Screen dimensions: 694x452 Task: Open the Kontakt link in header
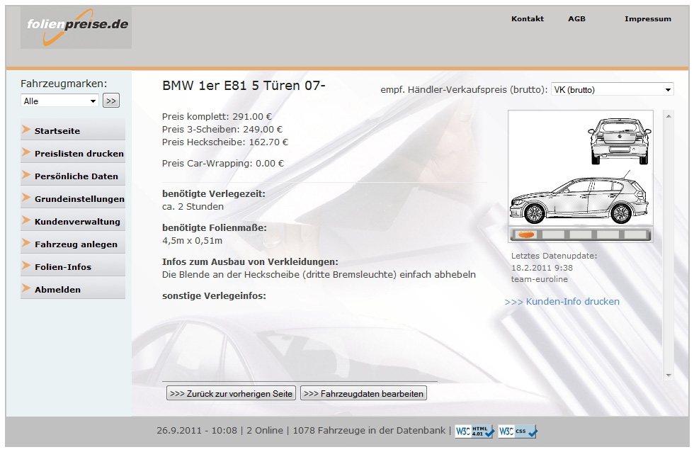(x=528, y=18)
